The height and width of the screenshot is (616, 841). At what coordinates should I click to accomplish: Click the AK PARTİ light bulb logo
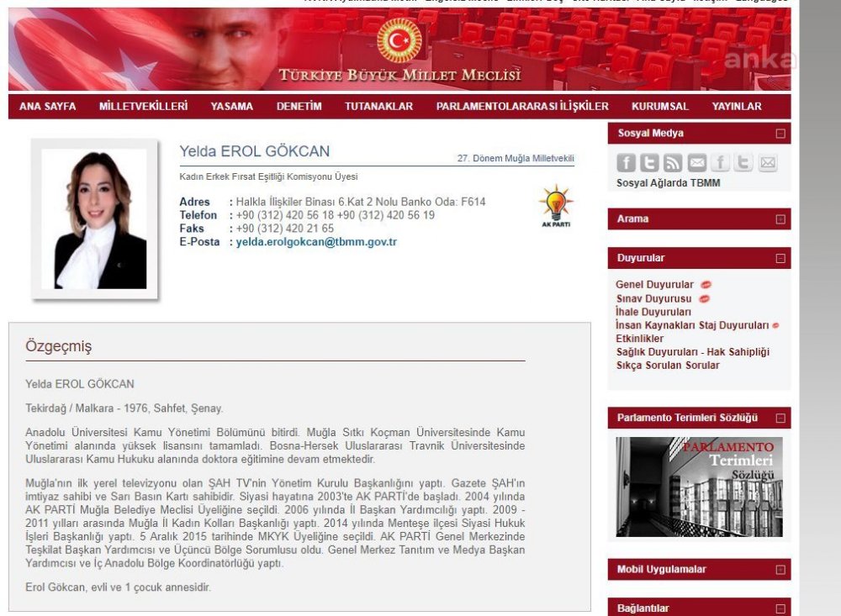(556, 207)
